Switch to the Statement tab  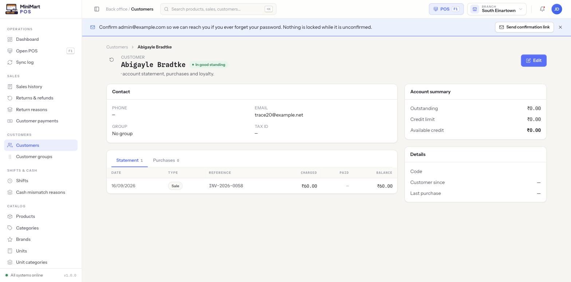pyautogui.click(x=129, y=160)
